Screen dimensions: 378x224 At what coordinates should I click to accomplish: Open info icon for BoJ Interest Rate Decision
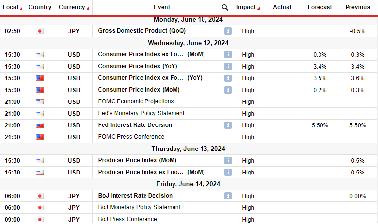click(x=228, y=196)
